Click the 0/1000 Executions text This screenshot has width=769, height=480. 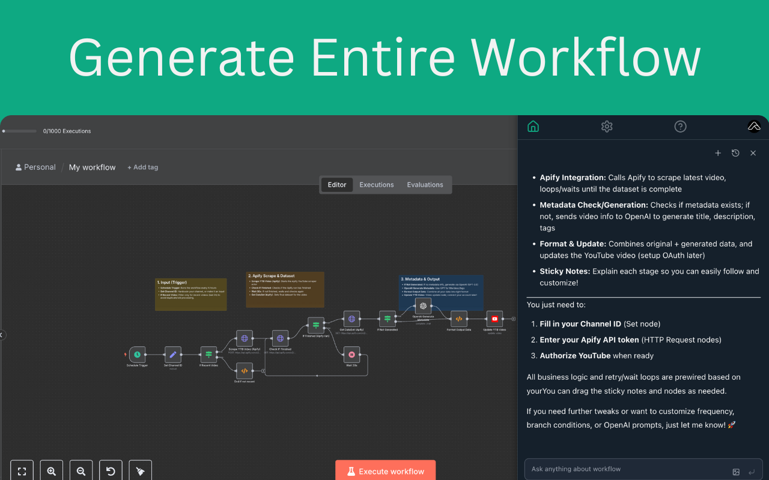(67, 131)
